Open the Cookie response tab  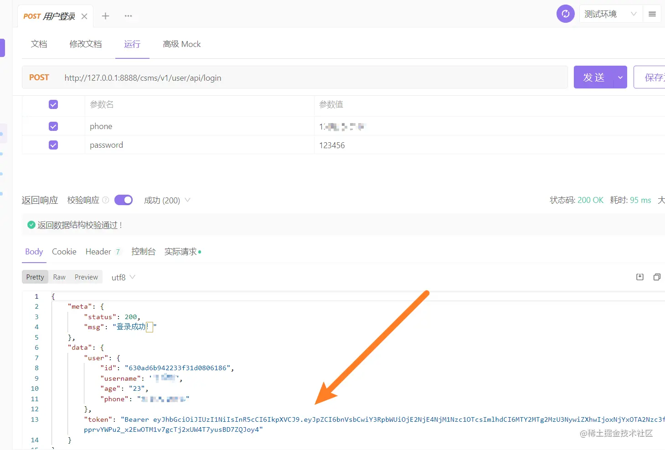pos(64,252)
